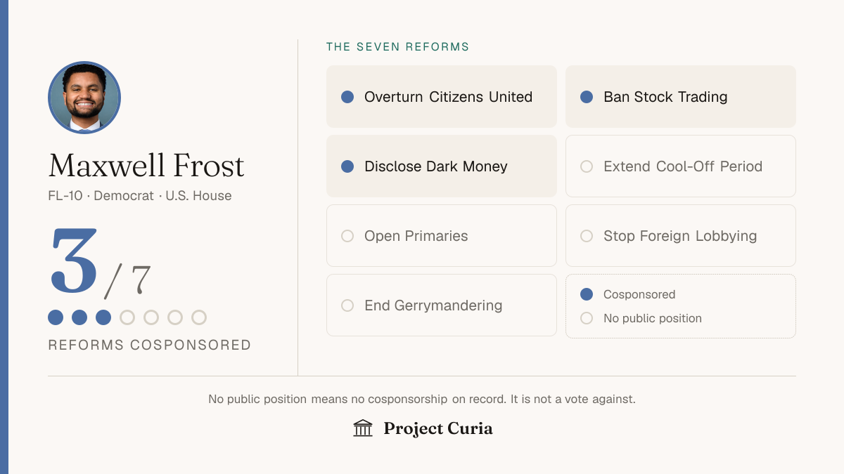The image size is (844, 474).
Task: Click the No public position legend circle
Action: [587, 318]
